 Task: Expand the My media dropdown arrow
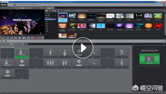tap(55, 16)
